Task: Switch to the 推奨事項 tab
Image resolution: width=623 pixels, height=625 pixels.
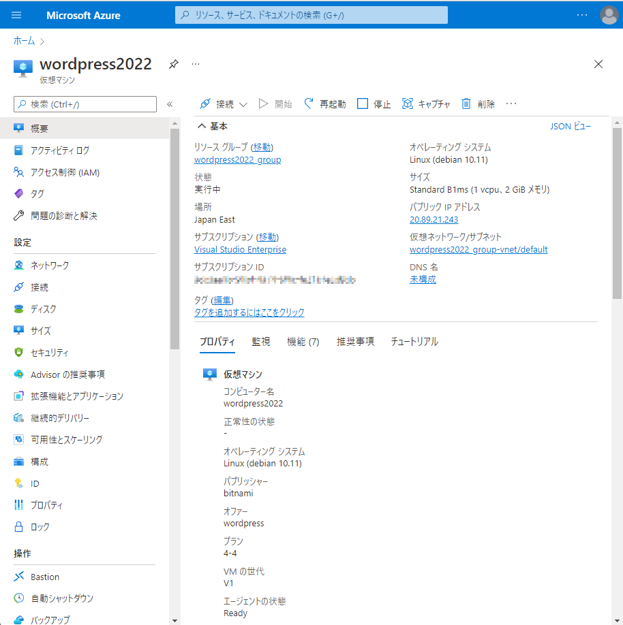Action: (355, 342)
